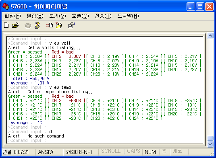Viewport: 216px width, 158px height.
Task: Click the 'view temp' command text
Action: pos(60,87)
